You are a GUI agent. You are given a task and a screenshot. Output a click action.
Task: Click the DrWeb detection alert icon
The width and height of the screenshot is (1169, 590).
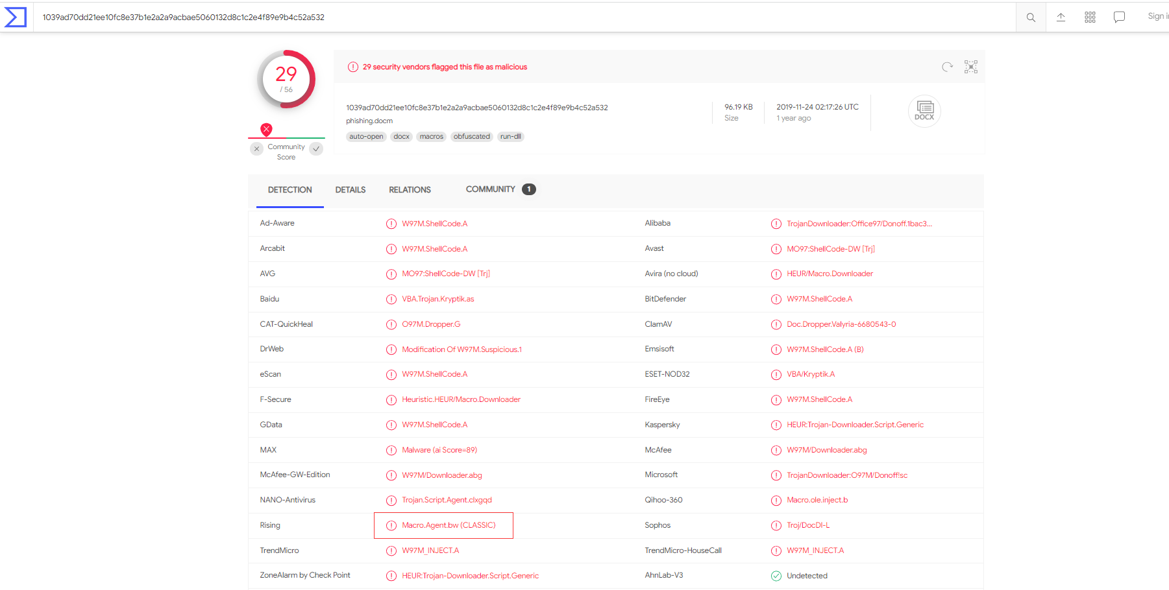point(391,349)
